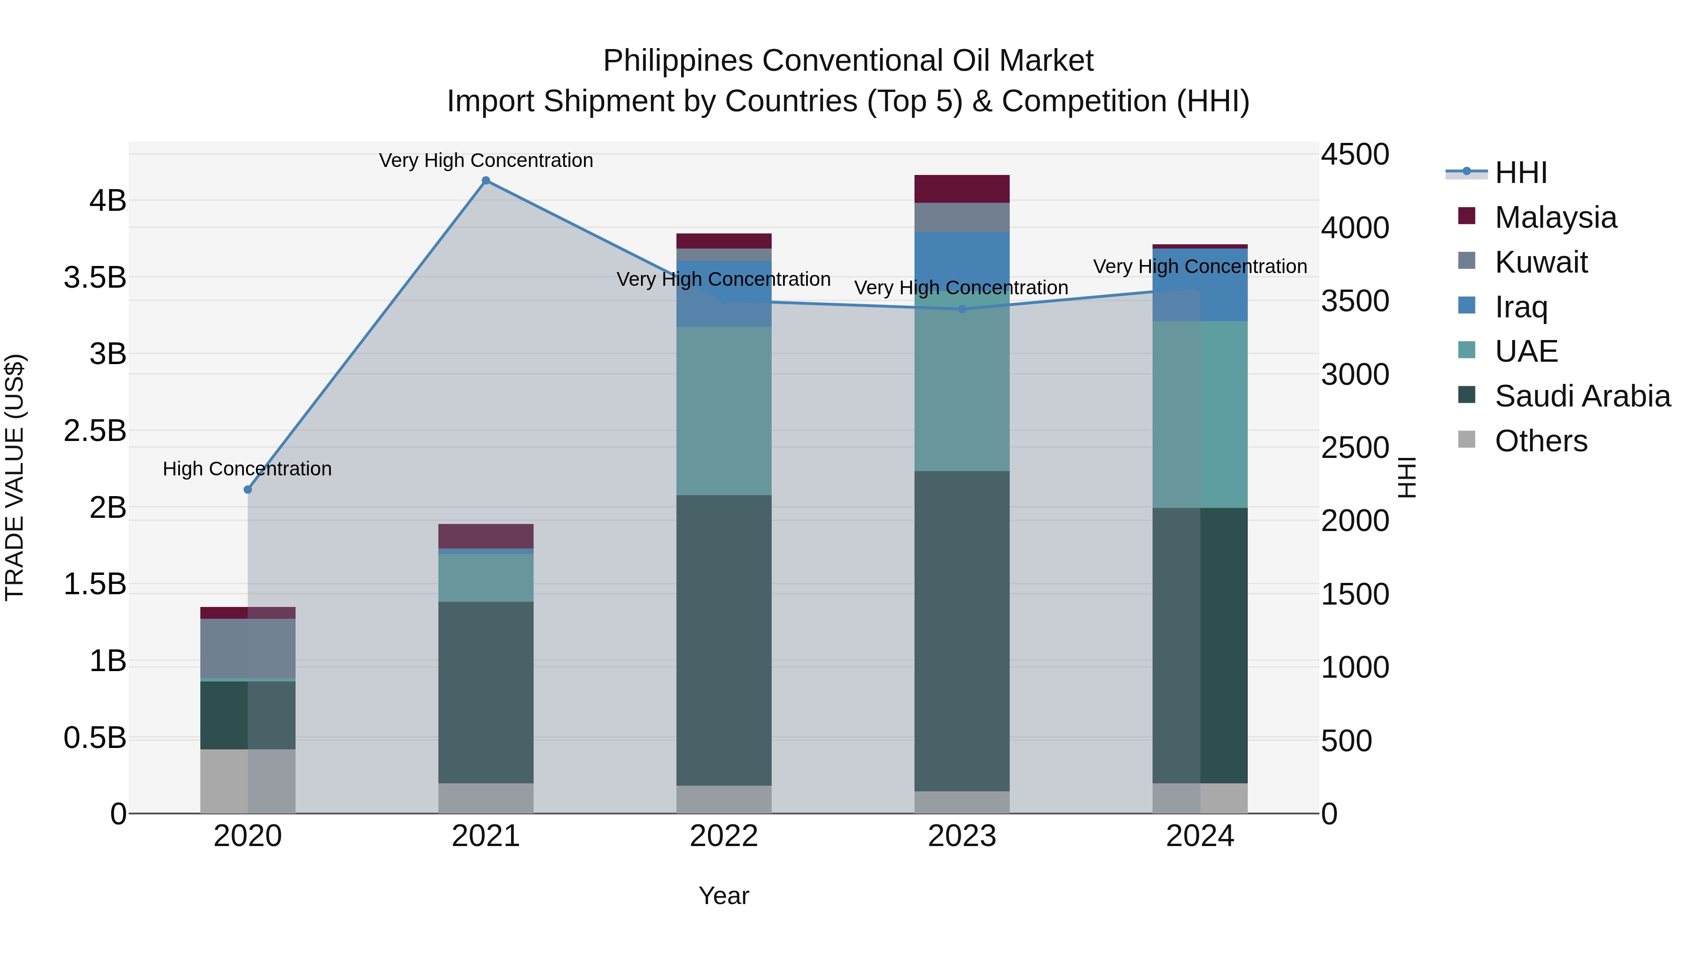Click the subtitle 'Import Shipment by Countries (Top 5) & Competition (HHI)'

(848, 101)
